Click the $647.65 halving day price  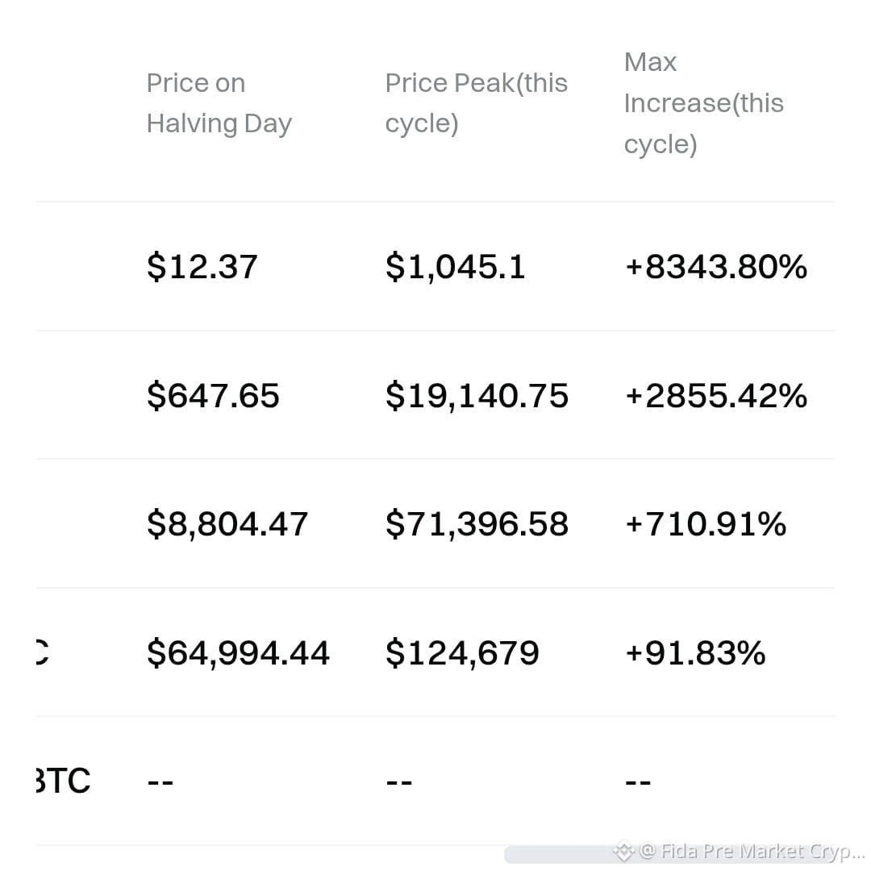click(x=213, y=395)
